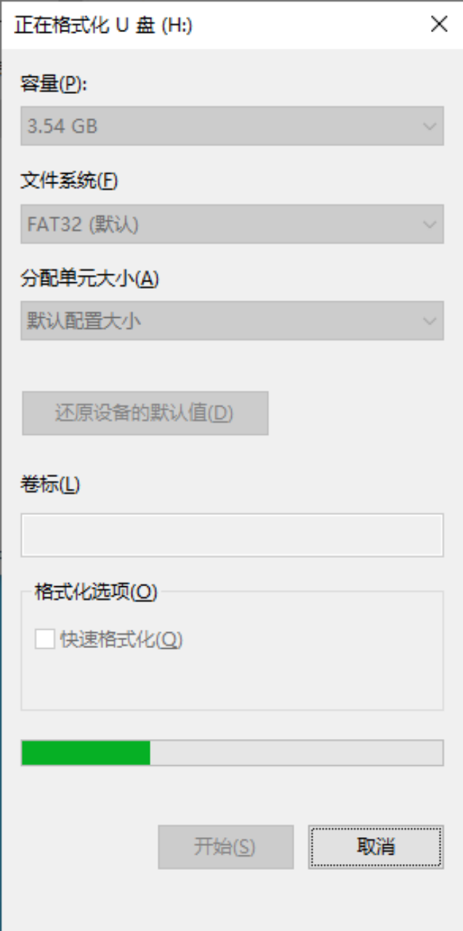Open the FAT32 file system dropdown

coord(218,224)
